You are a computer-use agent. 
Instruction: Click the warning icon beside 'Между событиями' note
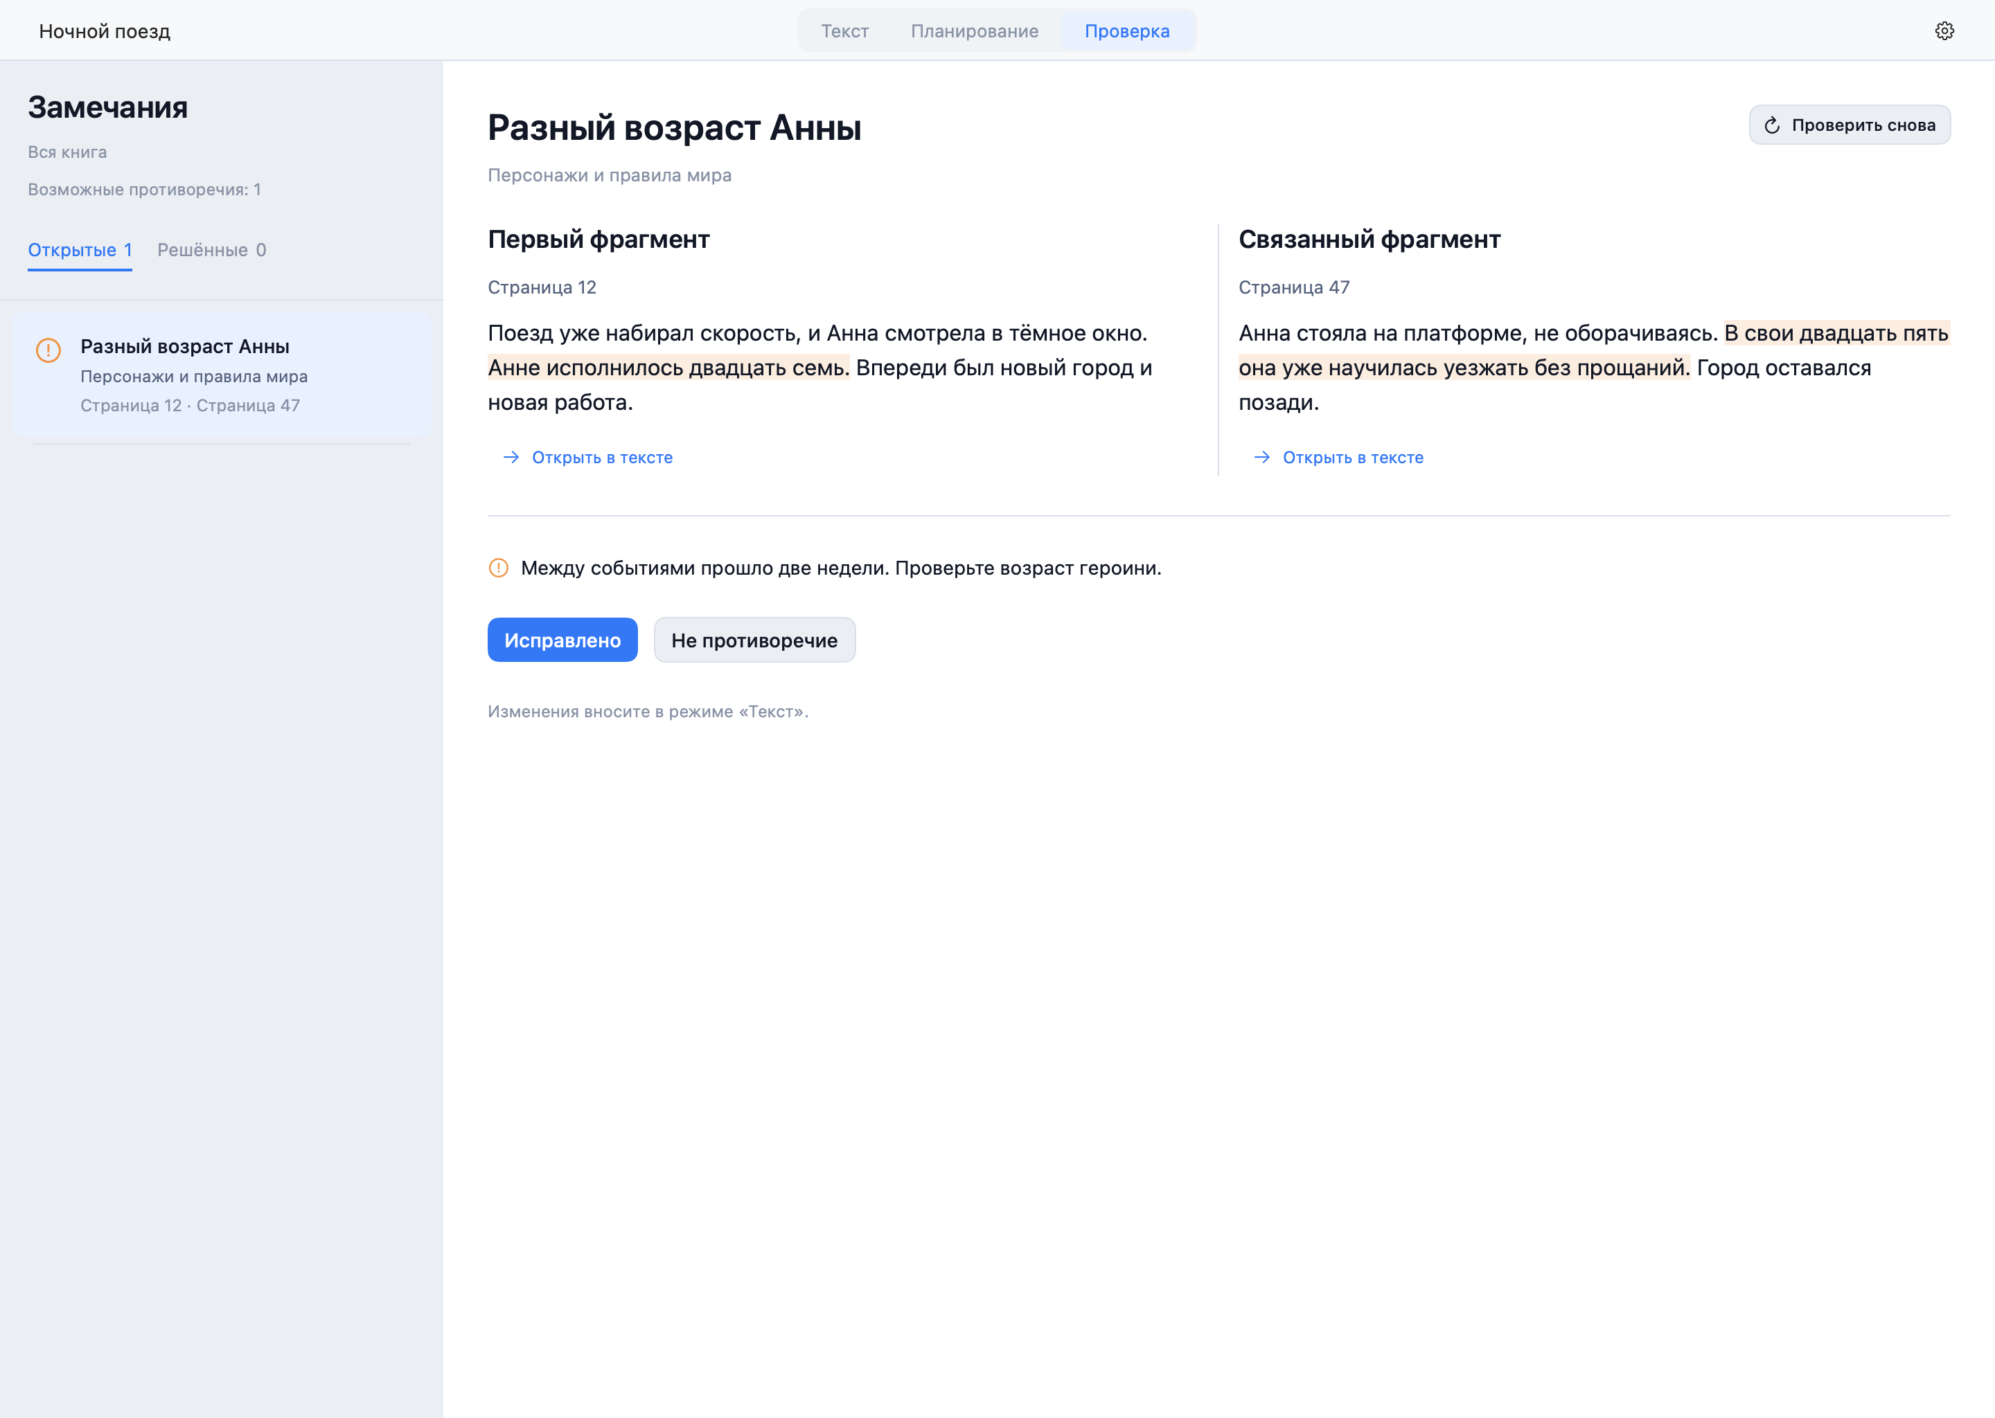[498, 568]
